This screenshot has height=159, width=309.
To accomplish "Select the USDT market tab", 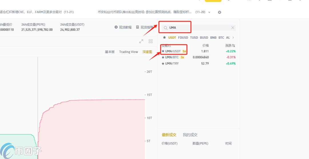I will coord(172,38).
